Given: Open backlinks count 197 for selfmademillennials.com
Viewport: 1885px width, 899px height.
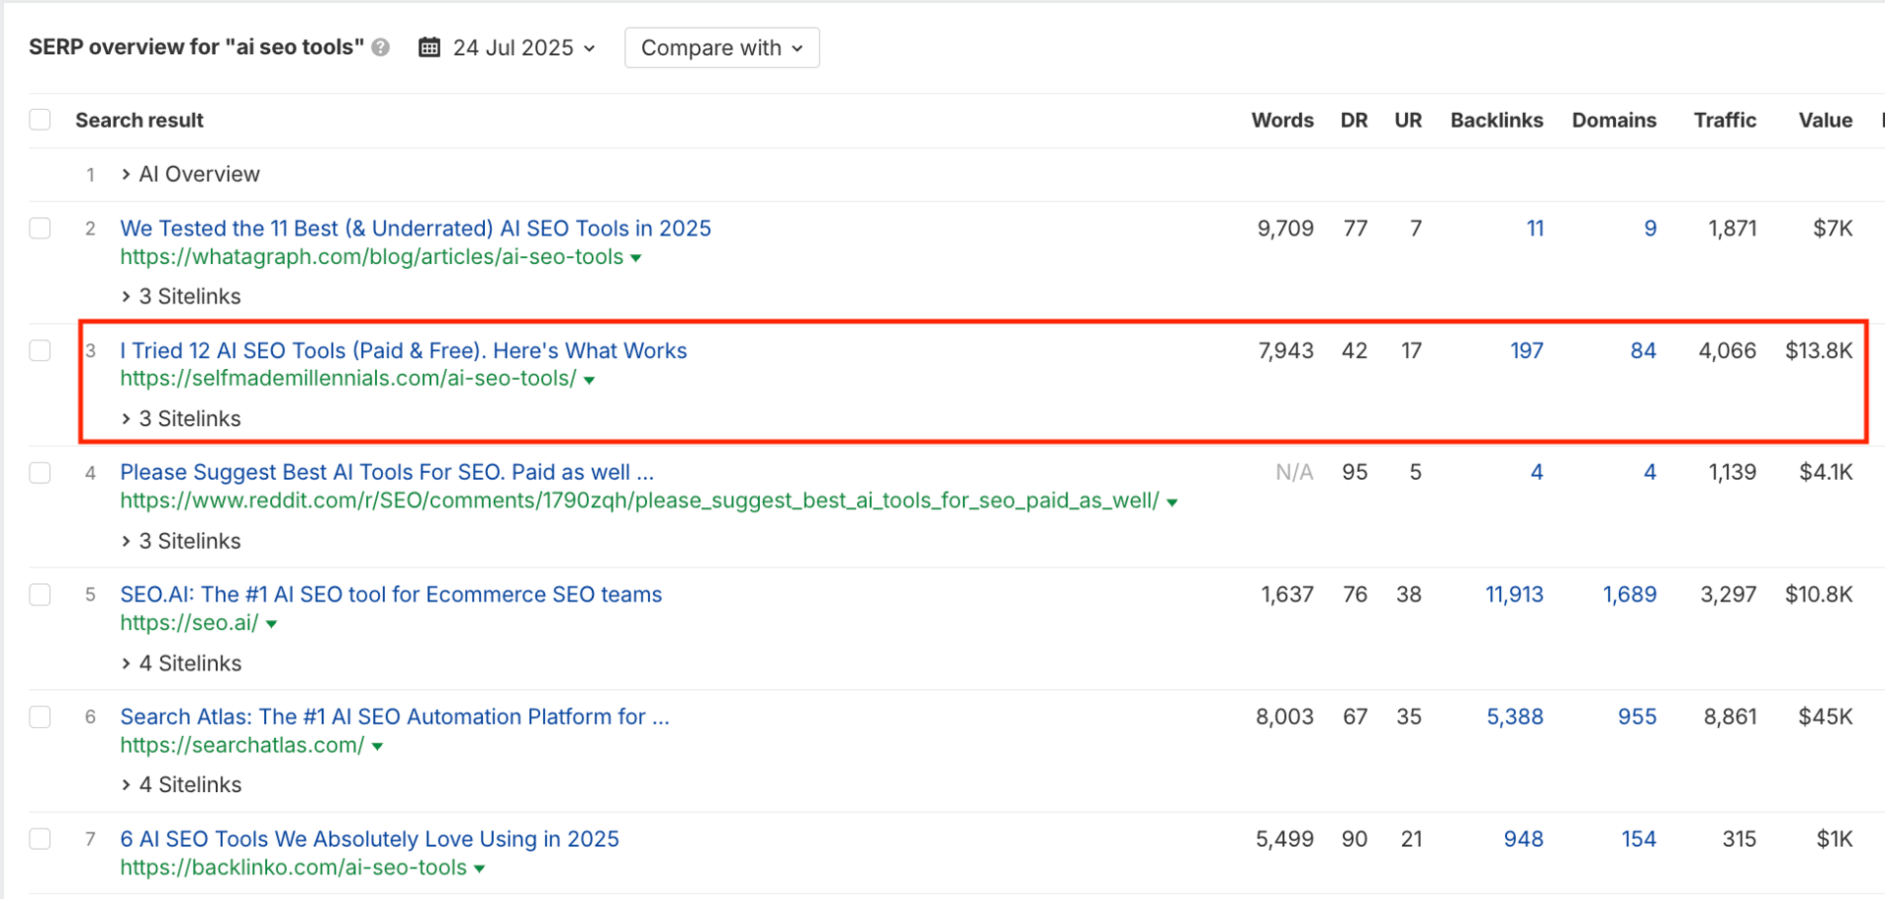Looking at the screenshot, I should click(x=1527, y=350).
